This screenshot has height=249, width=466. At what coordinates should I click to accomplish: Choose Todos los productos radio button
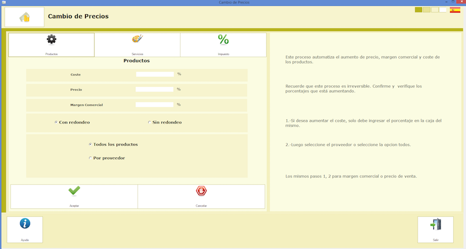(90, 144)
